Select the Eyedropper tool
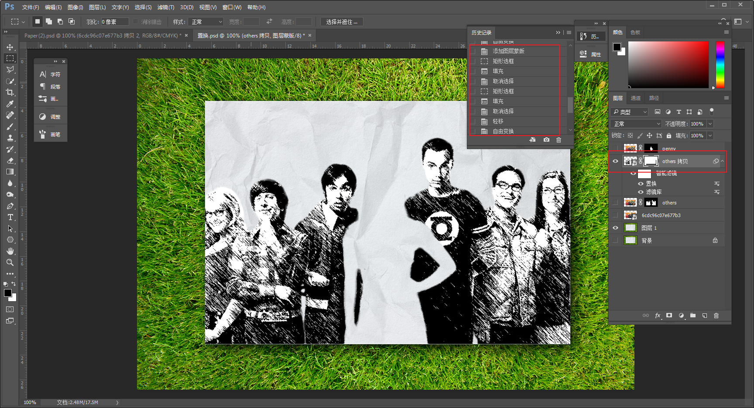Viewport: 754px width, 408px height. [10, 104]
